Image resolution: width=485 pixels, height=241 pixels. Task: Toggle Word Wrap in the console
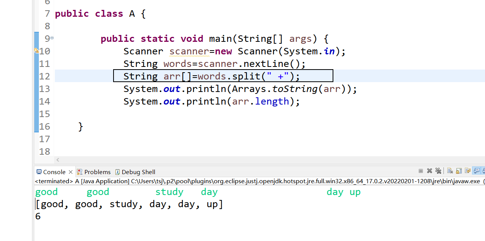pos(467,171)
